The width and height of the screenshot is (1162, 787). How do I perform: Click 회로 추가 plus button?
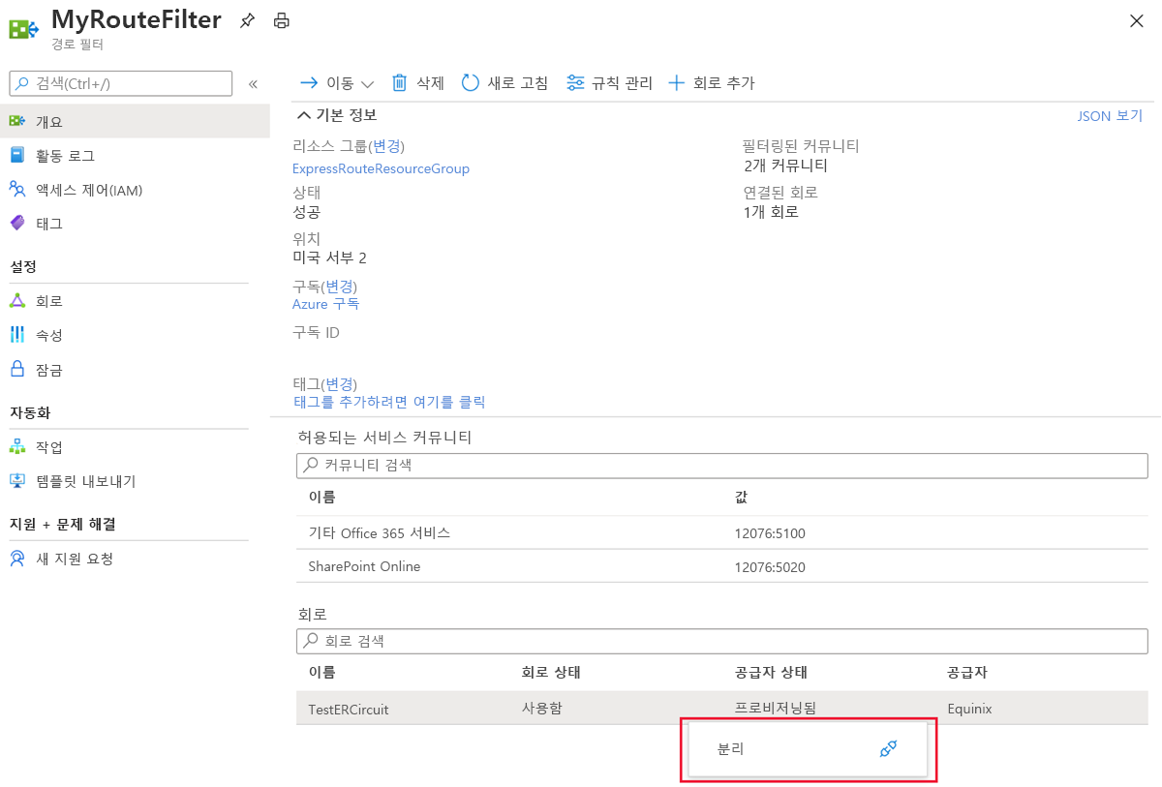coord(711,83)
